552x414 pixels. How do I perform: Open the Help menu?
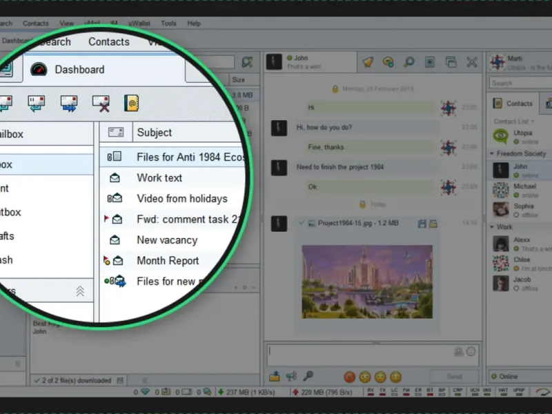[x=194, y=23]
